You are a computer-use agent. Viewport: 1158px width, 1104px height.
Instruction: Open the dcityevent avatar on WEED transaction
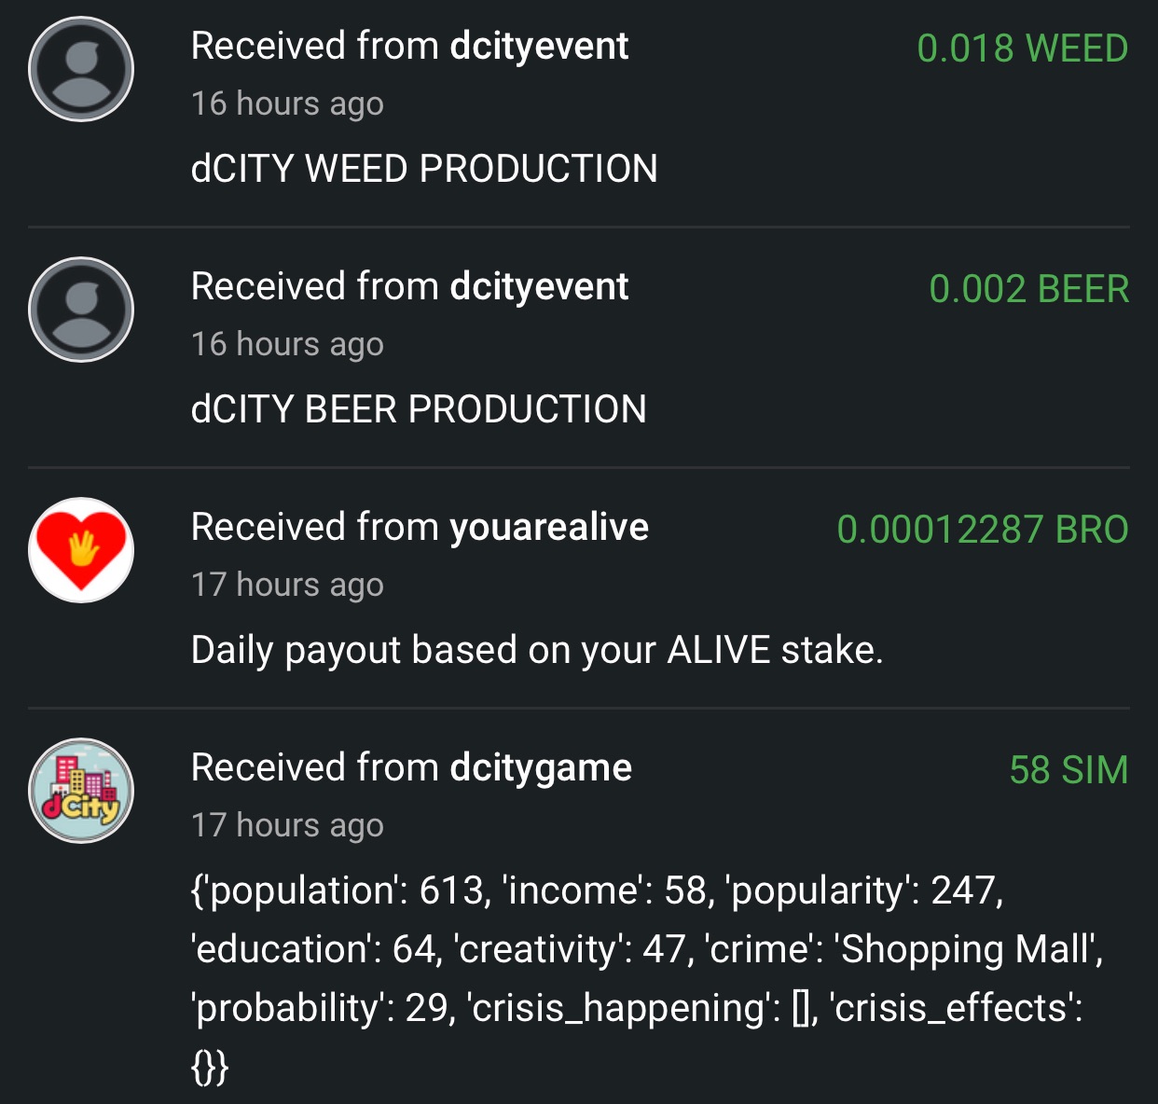(x=81, y=69)
